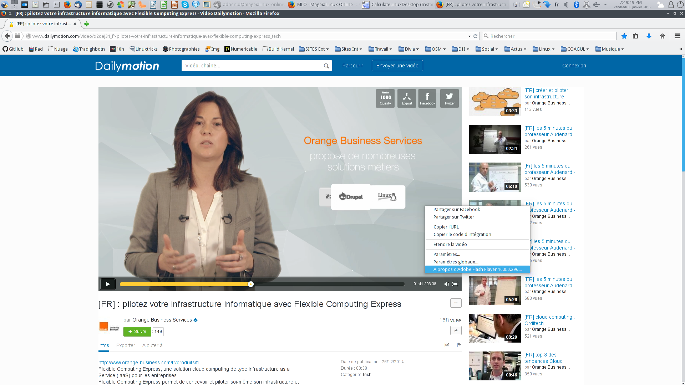This screenshot has height=385, width=685.
Task: Share video via Twitter overlay icon
Action: tap(450, 98)
